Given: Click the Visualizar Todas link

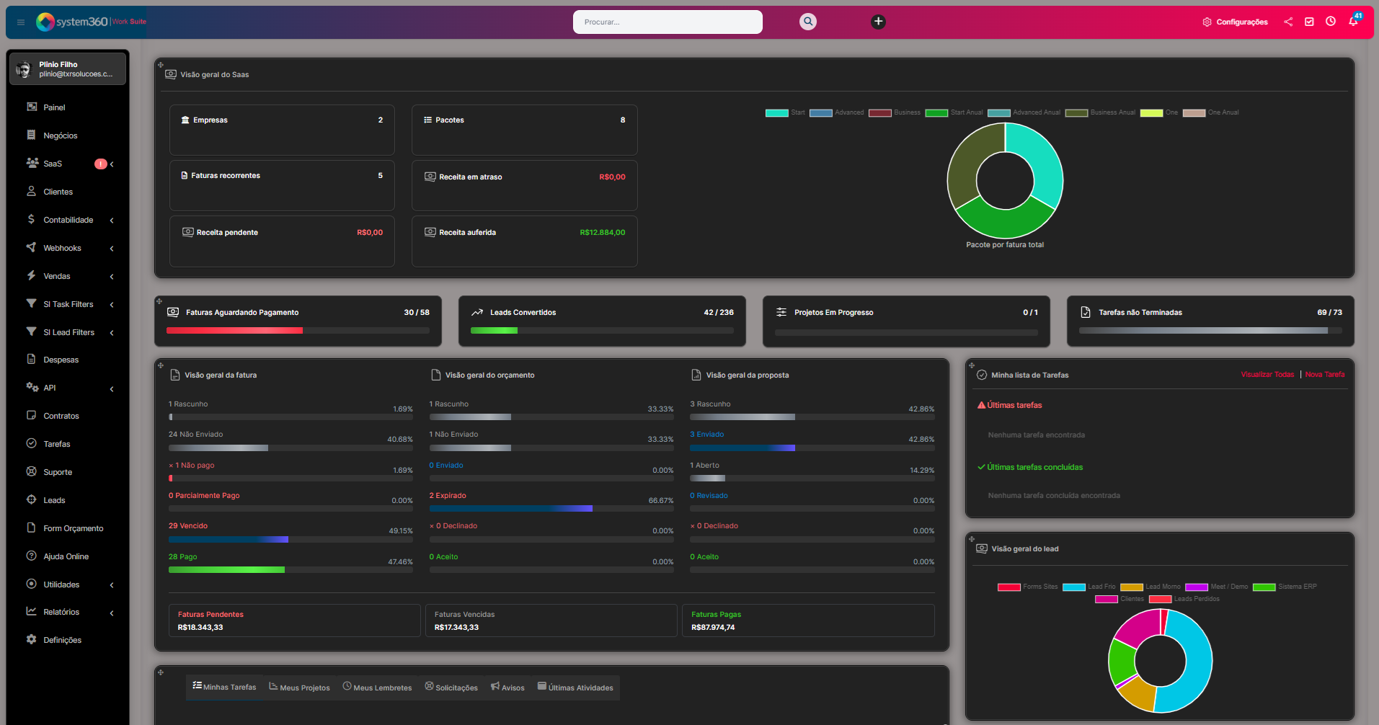Looking at the screenshot, I should pos(1267,375).
